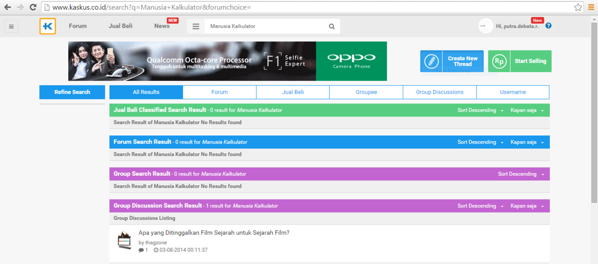Open the user profile avatar
Viewport: 598px width, 264px height.
coord(485,26)
